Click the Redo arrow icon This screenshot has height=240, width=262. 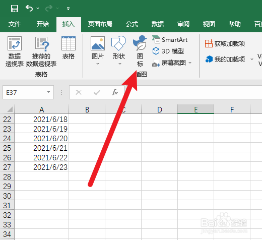49,8
